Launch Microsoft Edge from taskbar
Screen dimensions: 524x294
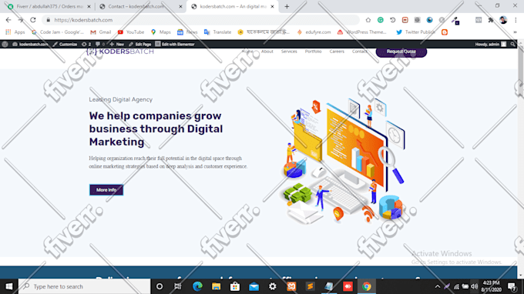click(x=197, y=286)
